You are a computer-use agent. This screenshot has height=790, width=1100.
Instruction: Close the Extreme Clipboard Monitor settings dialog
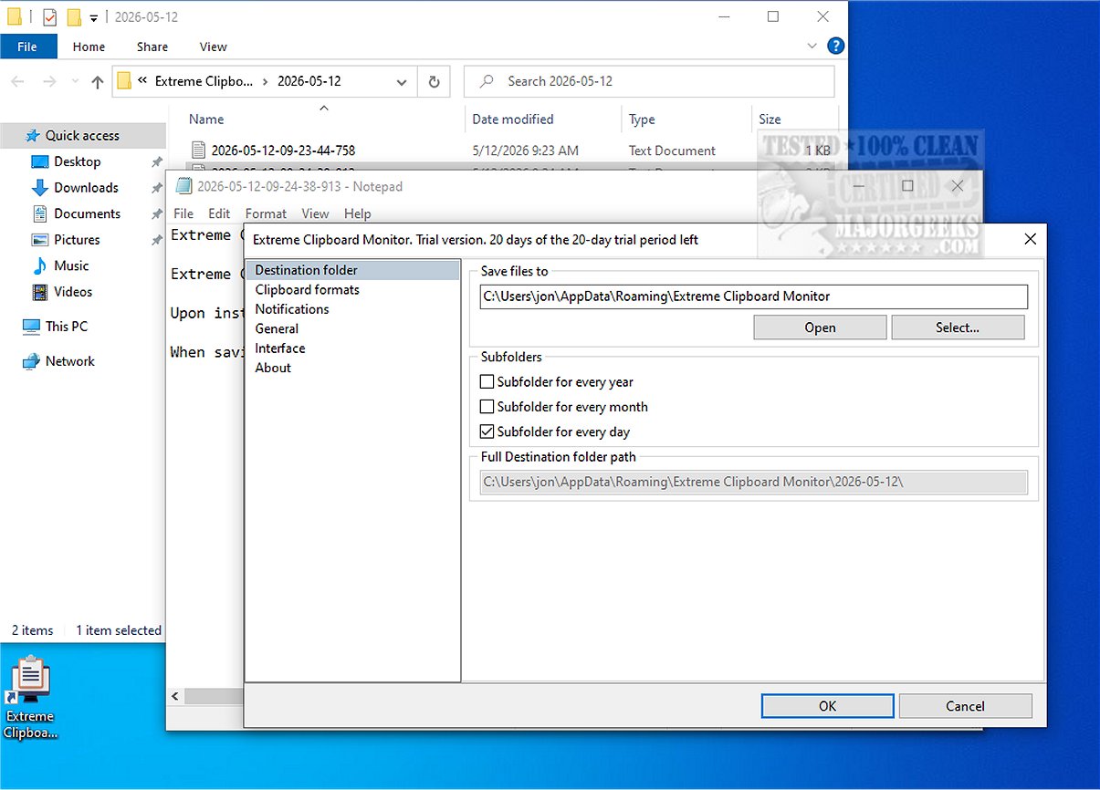(1030, 239)
